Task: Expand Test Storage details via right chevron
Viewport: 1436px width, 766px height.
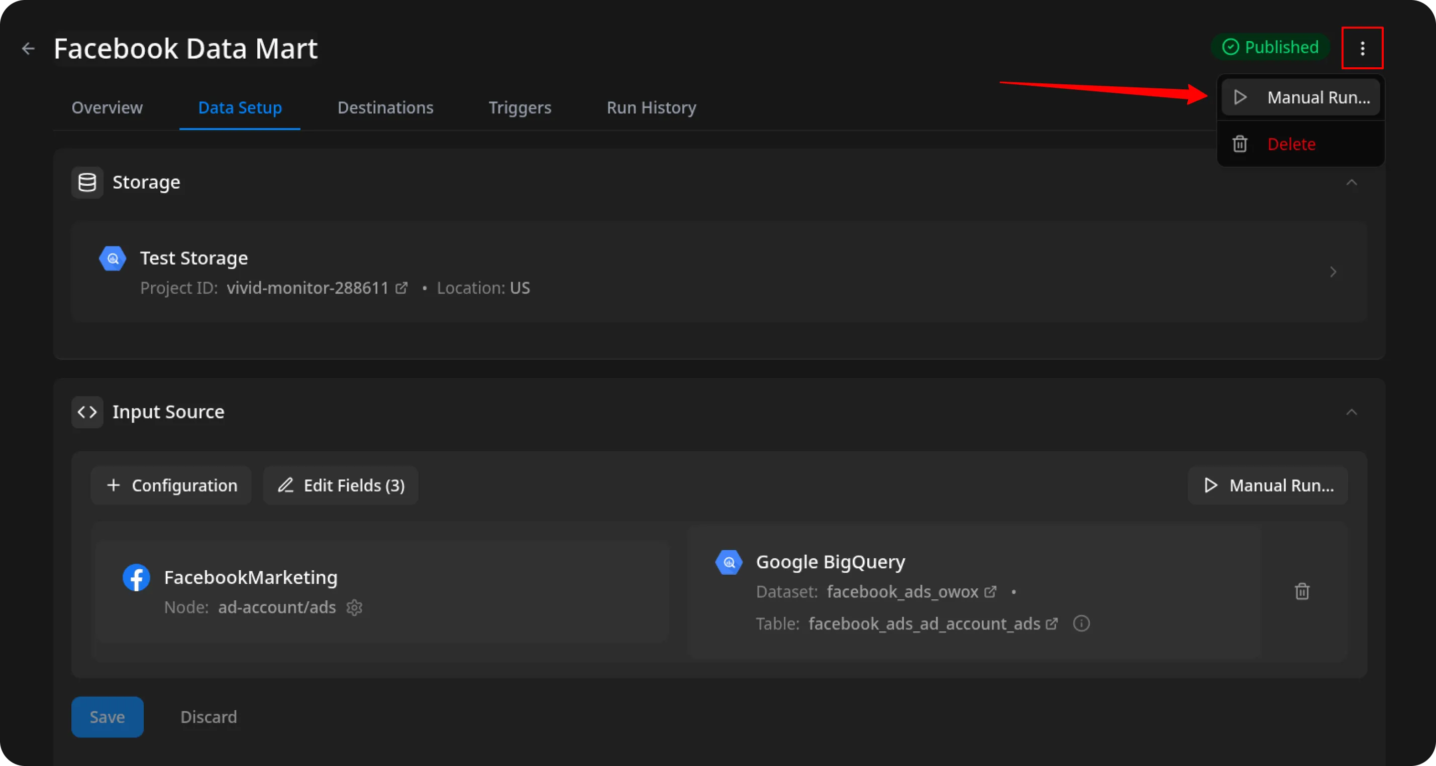Action: (x=1334, y=272)
